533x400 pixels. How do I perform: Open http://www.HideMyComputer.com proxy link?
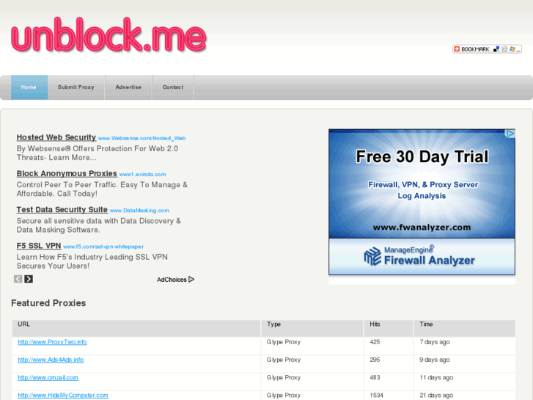[x=63, y=395]
